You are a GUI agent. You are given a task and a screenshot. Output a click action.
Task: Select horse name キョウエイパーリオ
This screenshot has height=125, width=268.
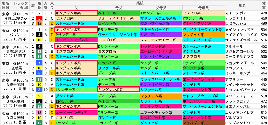tap(241, 90)
